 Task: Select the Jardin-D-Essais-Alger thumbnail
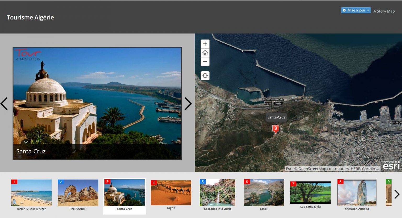[x=31, y=193]
